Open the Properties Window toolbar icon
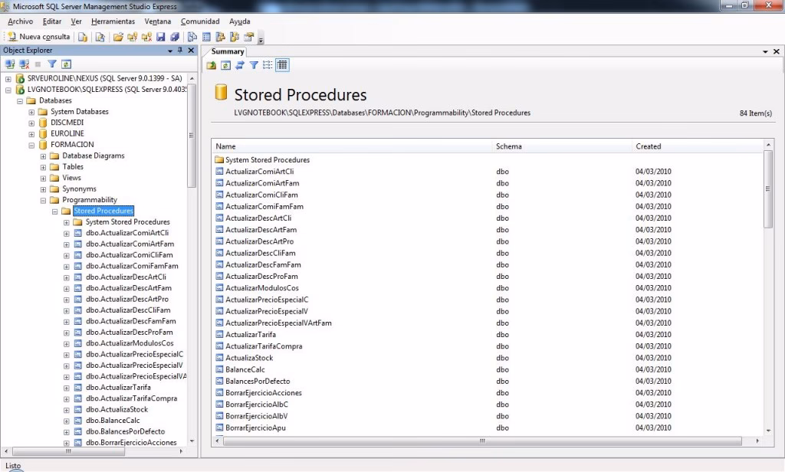 (x=249, y=37)
